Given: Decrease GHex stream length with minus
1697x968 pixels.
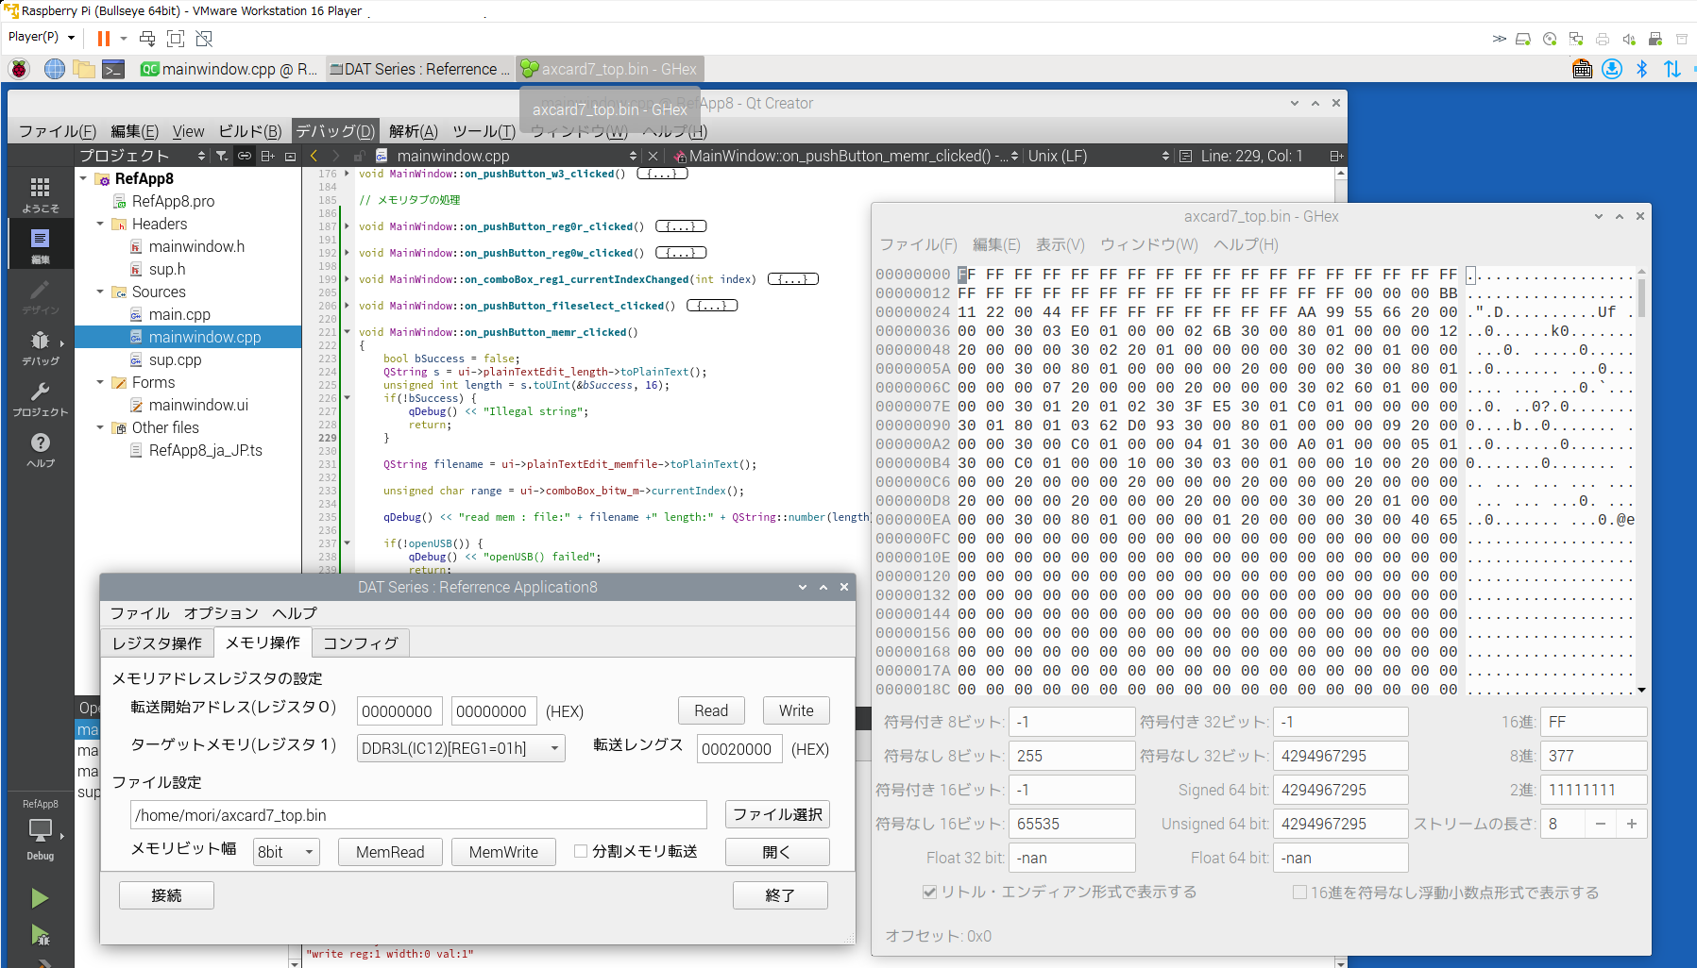Looking at the screenshot, I should pyautogui.click(x=1601, y=824).
